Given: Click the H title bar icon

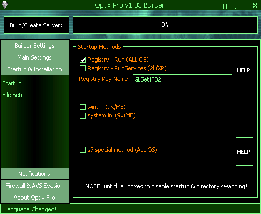Looking at the screenshot, I should [225, 6].
